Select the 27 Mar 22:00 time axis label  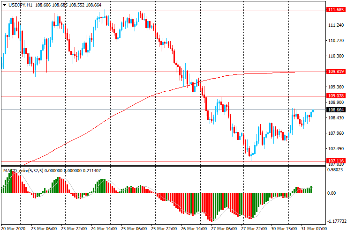click(x=254, y=229)
